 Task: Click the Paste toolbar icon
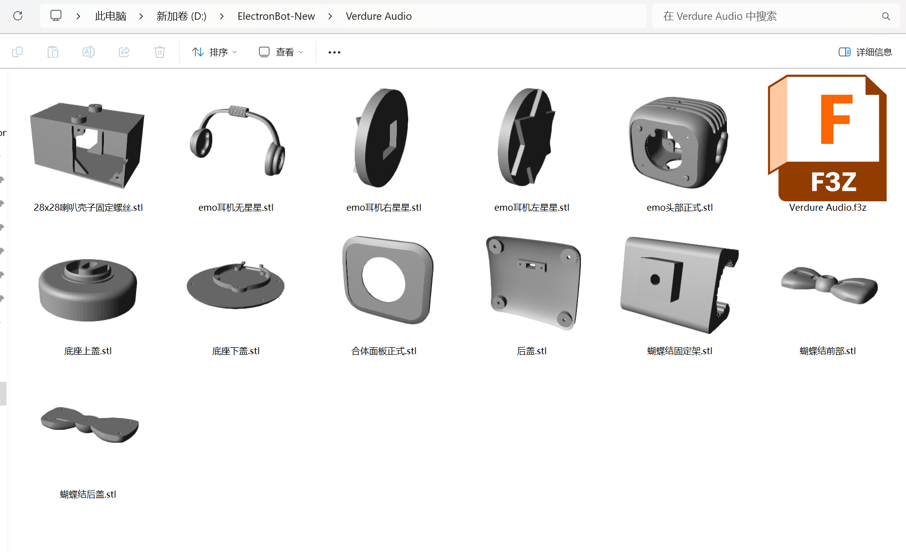(53, 52)
